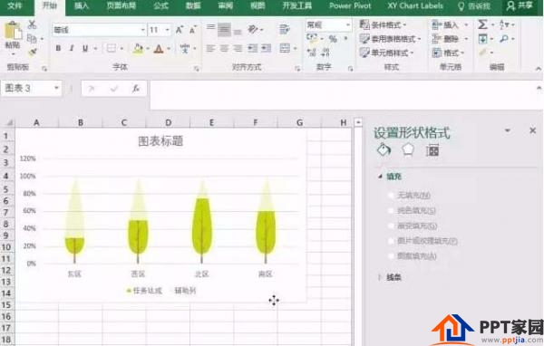Align text to the right
Screen dimensions: 544x346
pyautogui.click(x=238, y=48)
